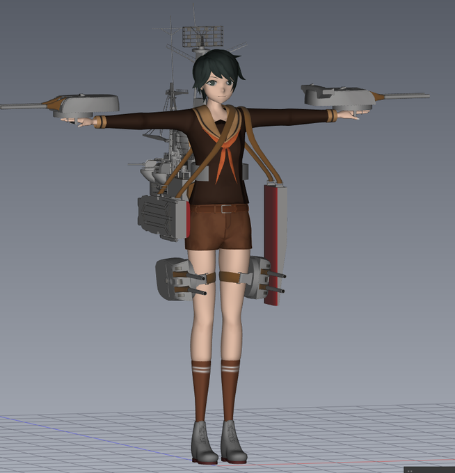Select the character's head in the viewport

[x=218, y=77]
